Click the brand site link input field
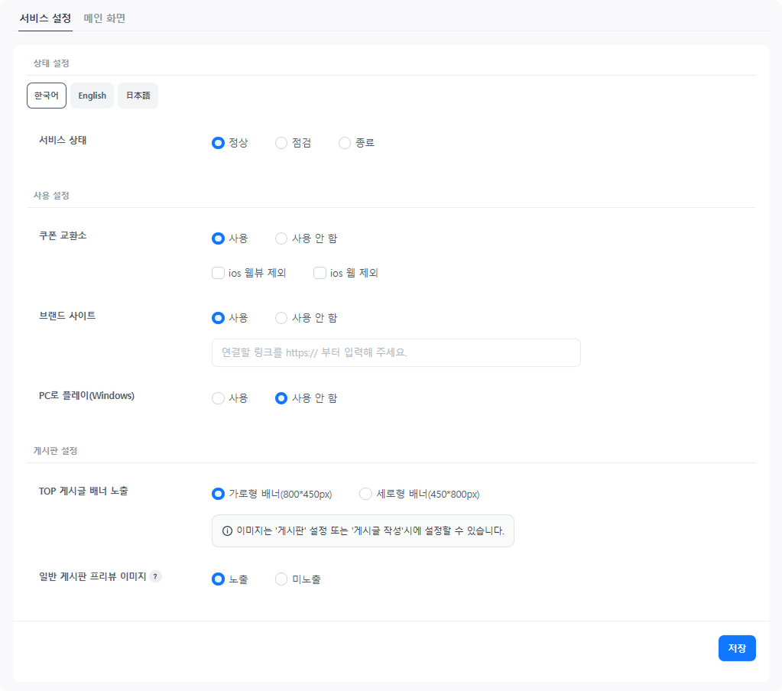This screenshot has width=782, height=691. click(396, 353)
